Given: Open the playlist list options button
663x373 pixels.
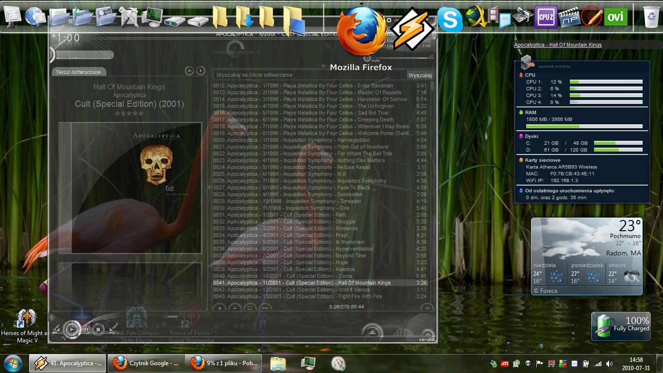Looking at the screenshot, I should (427, 307).
